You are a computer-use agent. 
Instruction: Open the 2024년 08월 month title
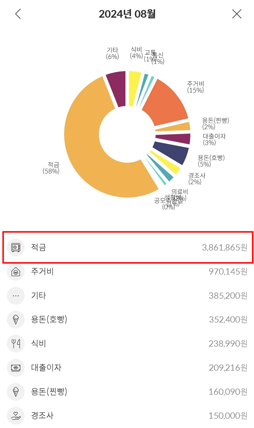point(127,14)
